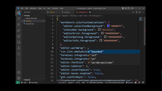Open the File menu
The width and height of the screenshot is (162, 91).
tap(22, 8)
